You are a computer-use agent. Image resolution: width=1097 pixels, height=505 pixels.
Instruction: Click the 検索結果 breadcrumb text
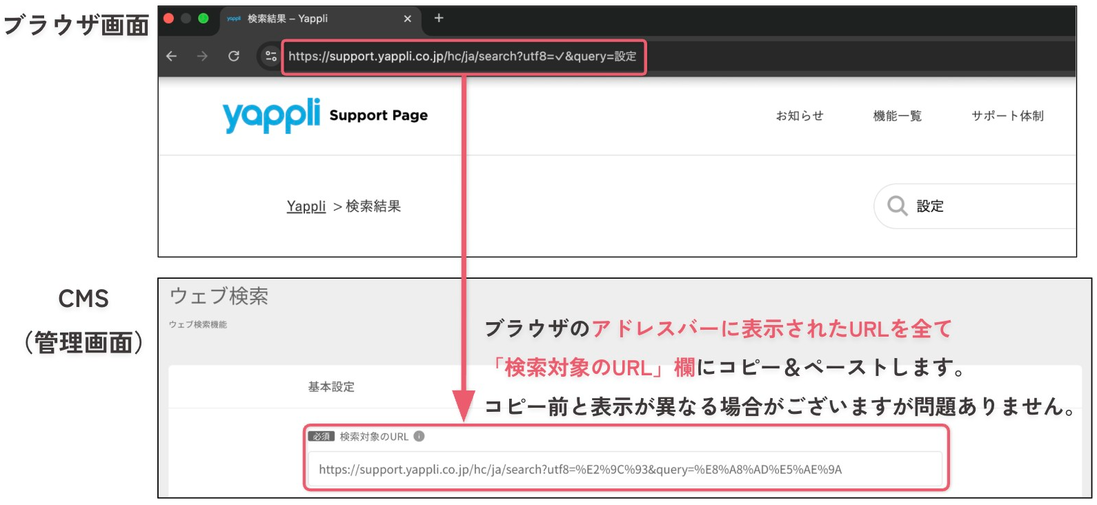point(373,206)
